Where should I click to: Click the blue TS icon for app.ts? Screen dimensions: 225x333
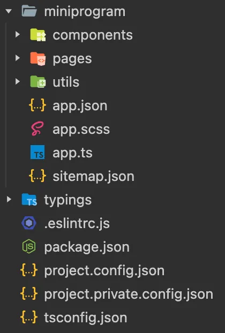coord(37,152)
